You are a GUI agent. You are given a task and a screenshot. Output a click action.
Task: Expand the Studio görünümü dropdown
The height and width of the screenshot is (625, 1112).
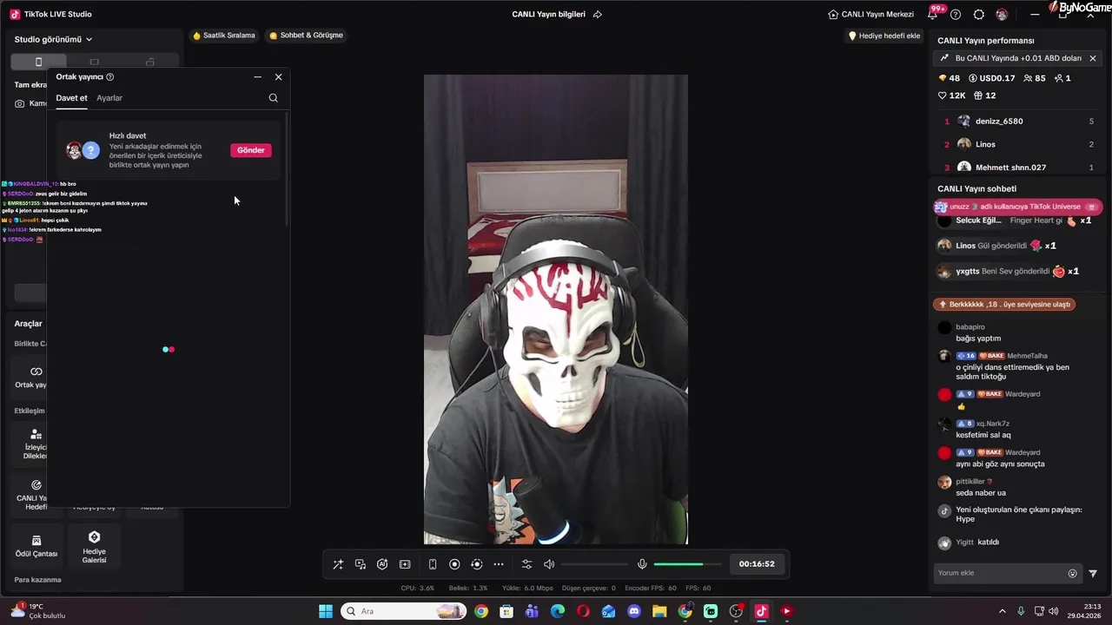(53, 39)
